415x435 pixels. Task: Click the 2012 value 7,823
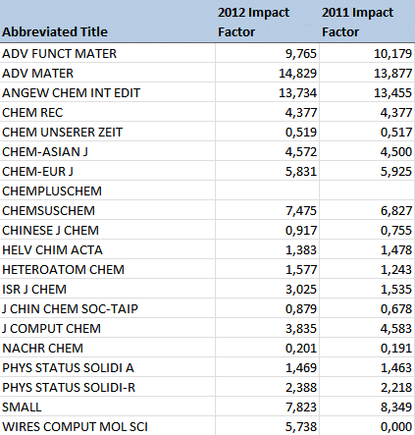pos(301,408)
